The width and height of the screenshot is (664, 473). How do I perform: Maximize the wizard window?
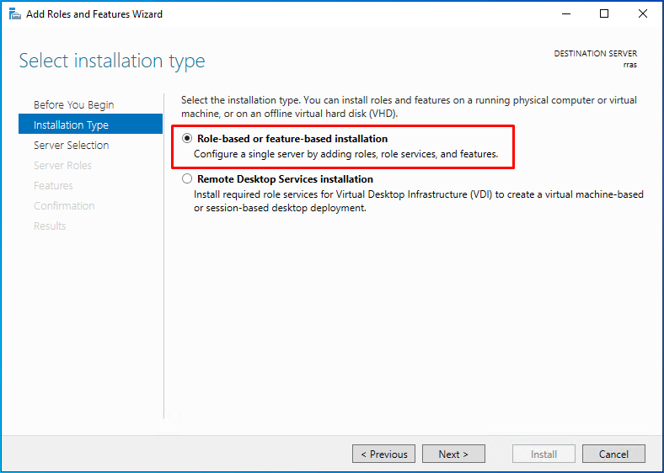604,14
